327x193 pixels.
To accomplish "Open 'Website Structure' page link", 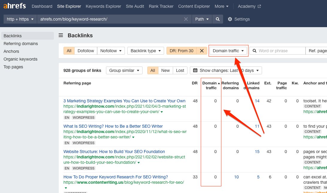I will pyautogui.click(x=114, y=152).
